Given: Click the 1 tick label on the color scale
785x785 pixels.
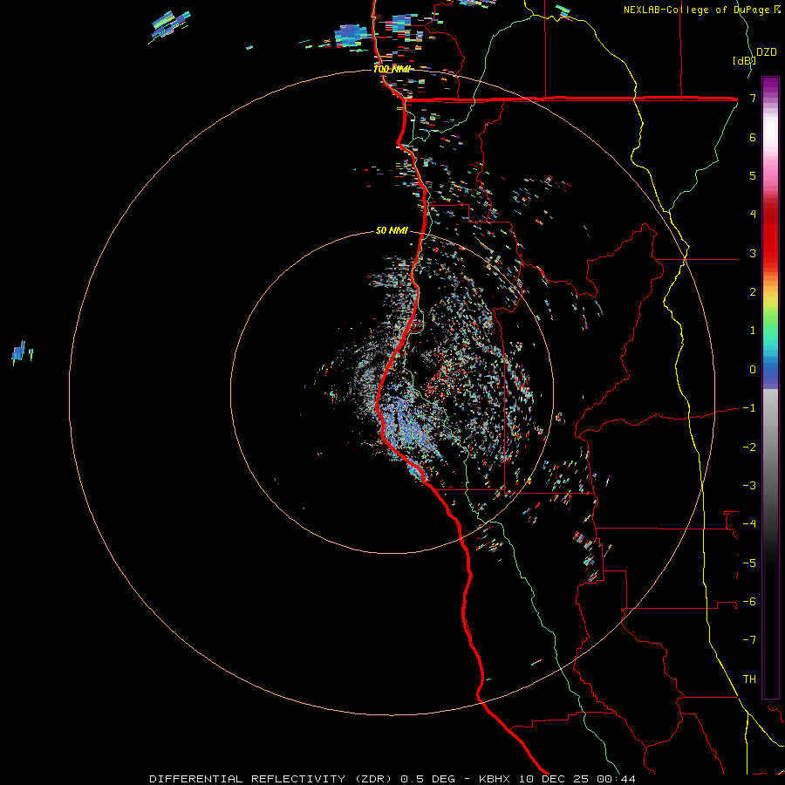Looking at the screenshot, I should pyautogui.click(x=753, y=331).
